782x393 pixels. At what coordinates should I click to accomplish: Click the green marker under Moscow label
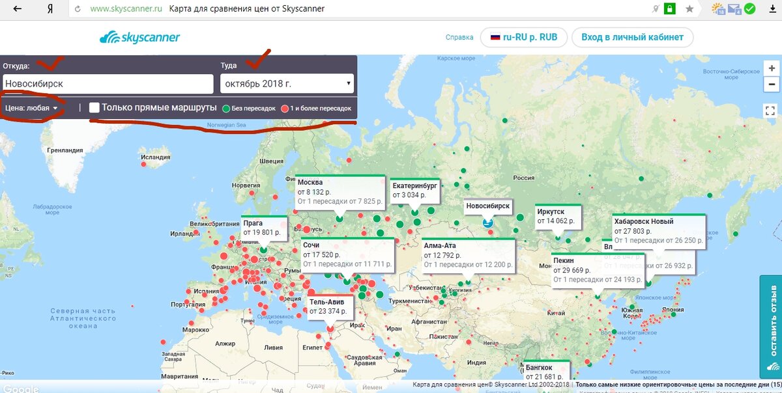pyautogui.click(x=340, y=219)
